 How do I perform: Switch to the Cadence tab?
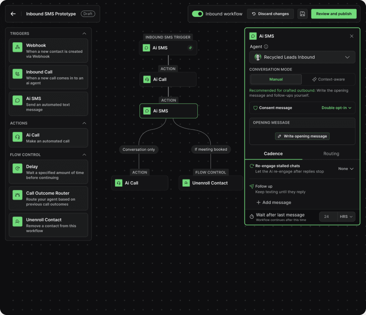[x=273, y=154]
